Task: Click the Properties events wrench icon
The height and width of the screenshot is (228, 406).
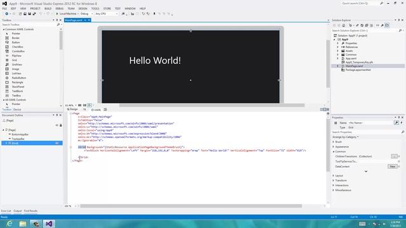Action: (x=396, y=123)
